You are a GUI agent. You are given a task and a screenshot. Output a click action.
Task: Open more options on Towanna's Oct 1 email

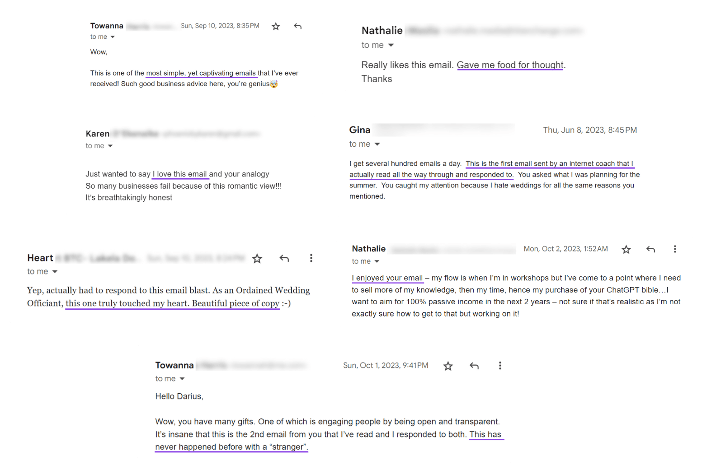pyautogui.click(x=500, y=366)
